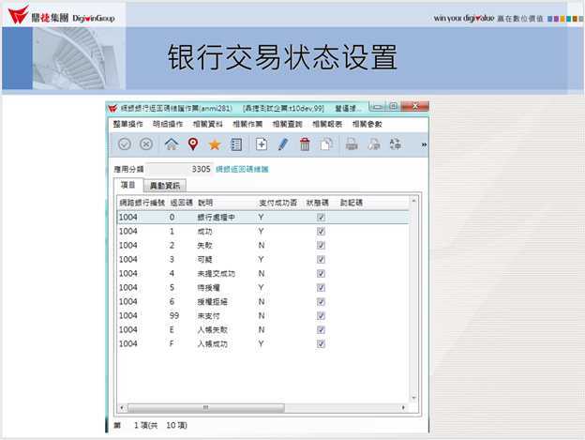The height and width of the screenshot is (440, 585).
Task: Open the 整單操作 menu
Action: [127, 124]
